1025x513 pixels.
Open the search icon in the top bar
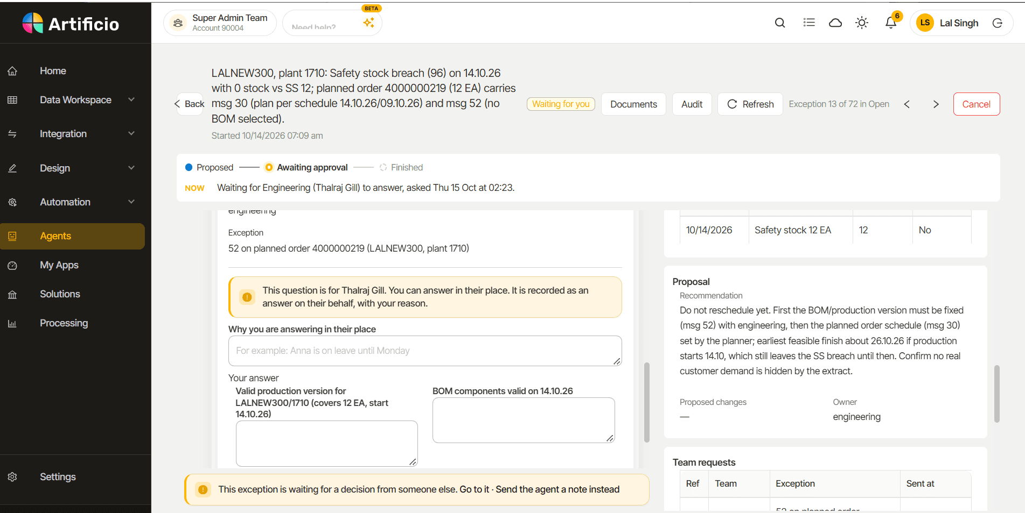(779, 23)
